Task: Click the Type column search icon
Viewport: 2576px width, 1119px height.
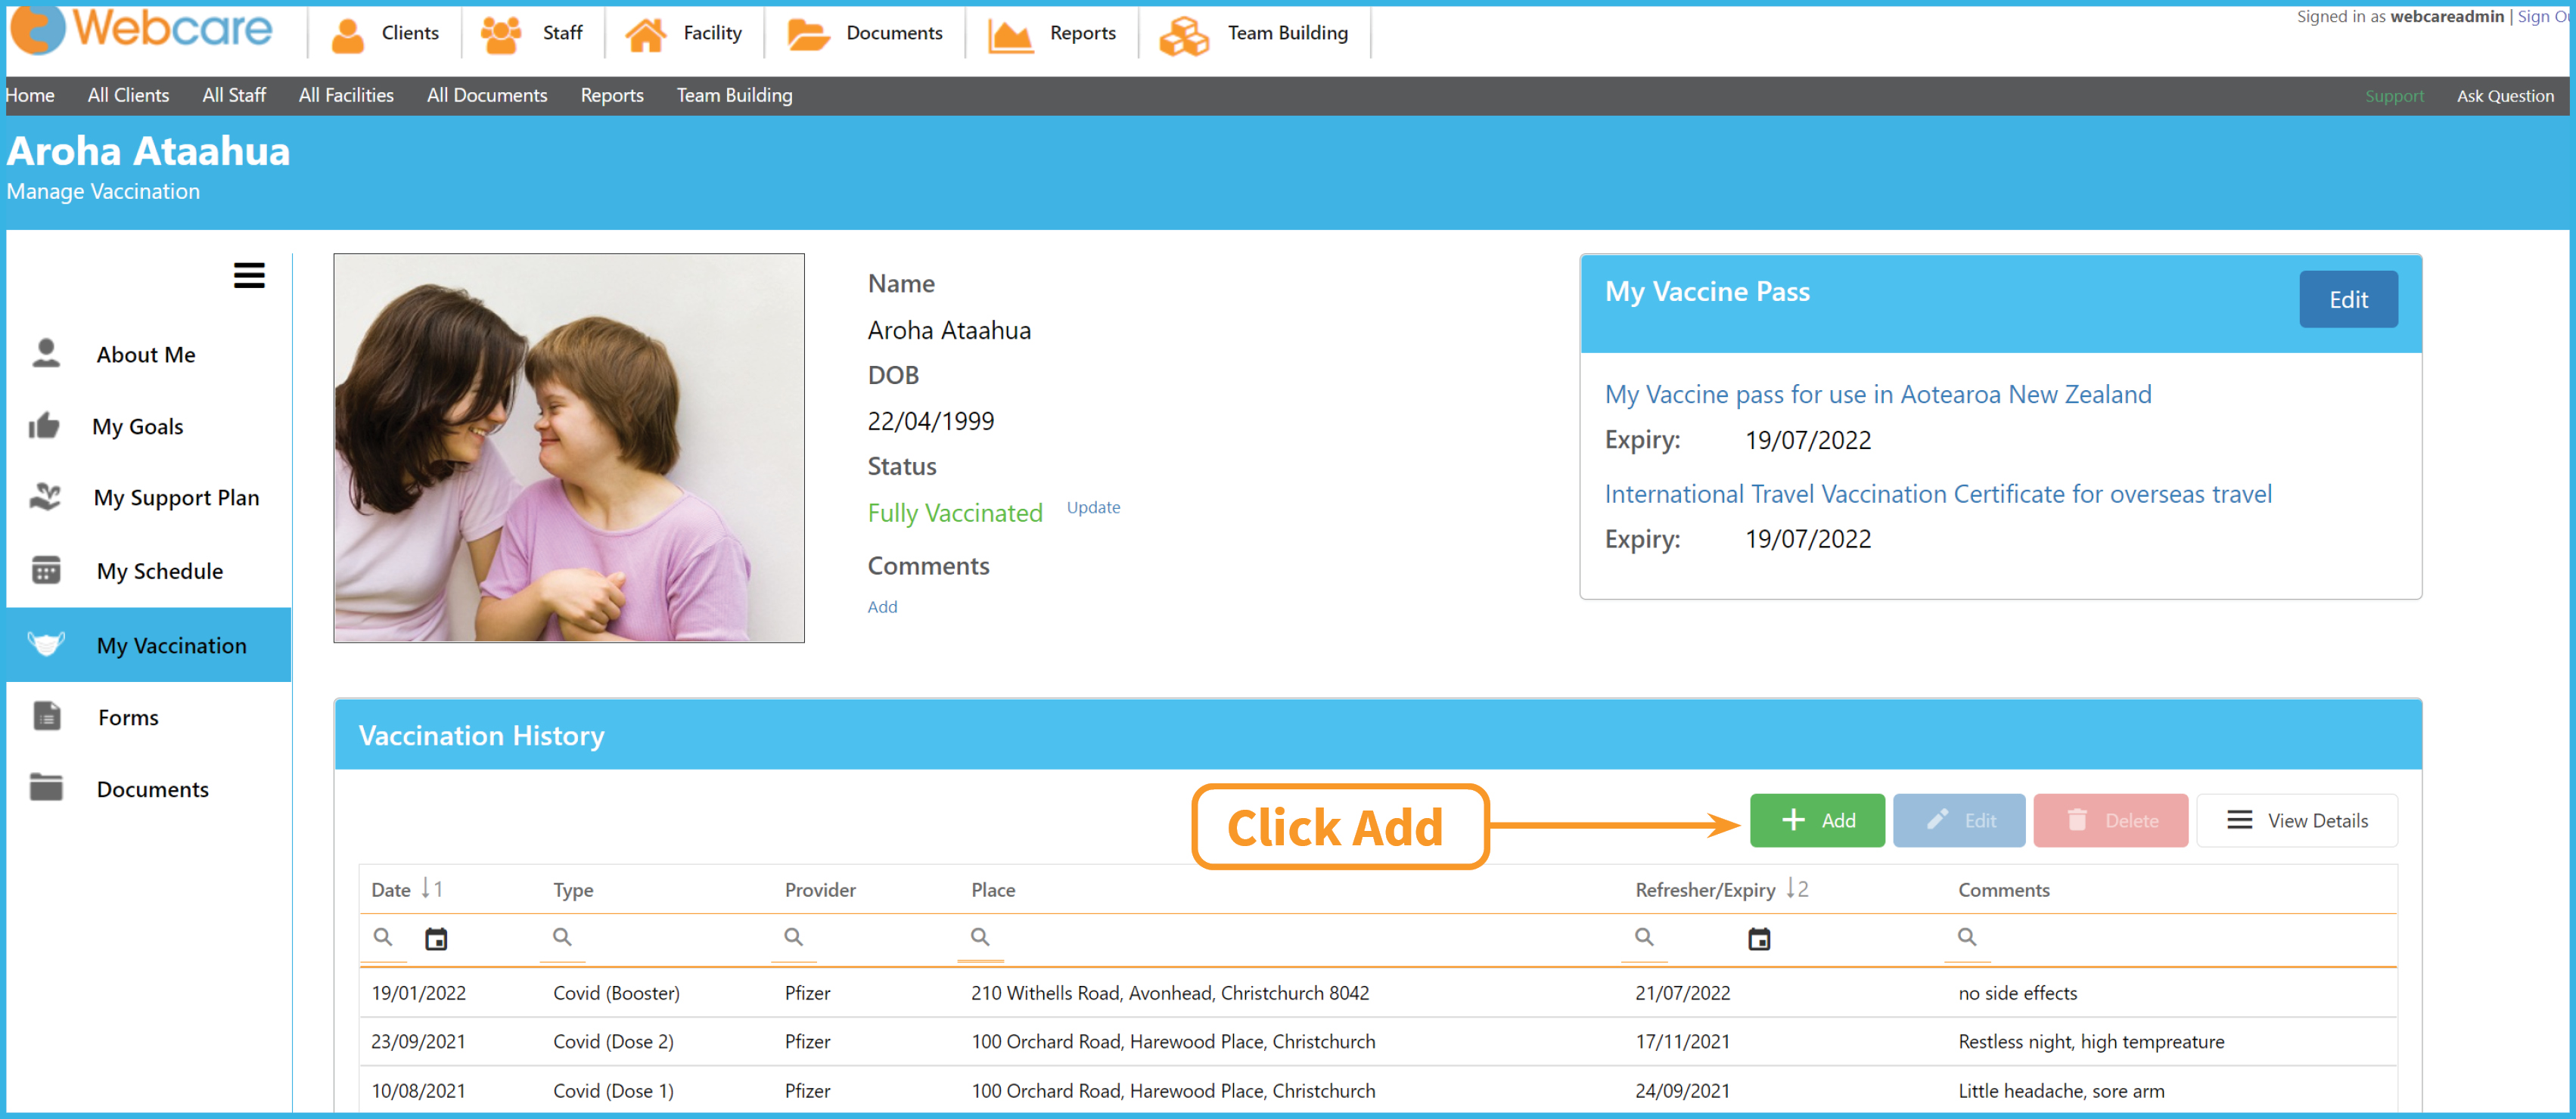Action: 562,938
